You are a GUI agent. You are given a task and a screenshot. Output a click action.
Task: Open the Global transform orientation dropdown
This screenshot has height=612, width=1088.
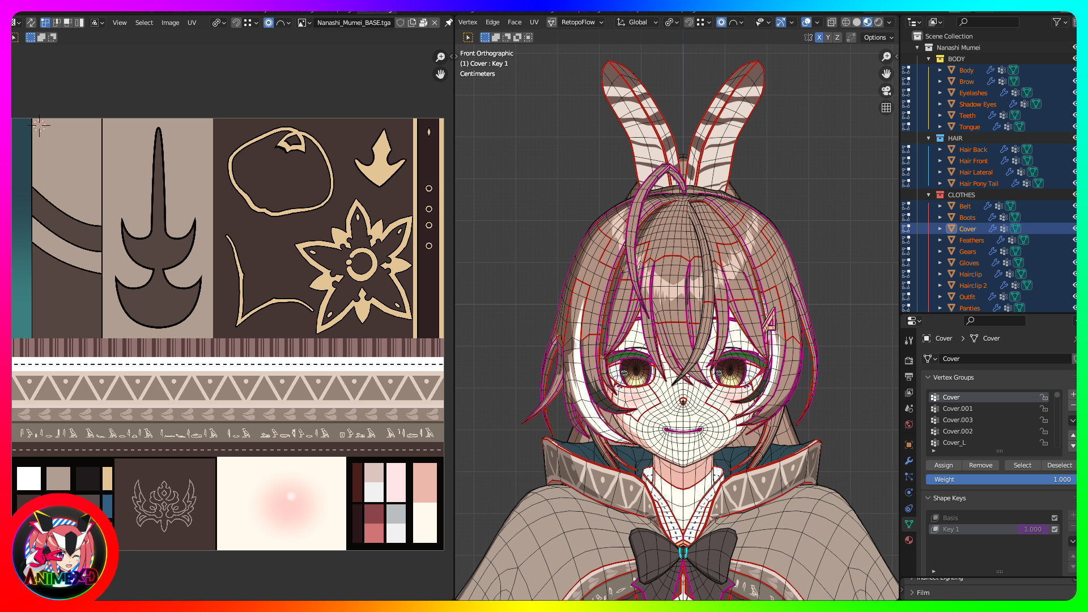pyautogui.click(x=637, y=22)
